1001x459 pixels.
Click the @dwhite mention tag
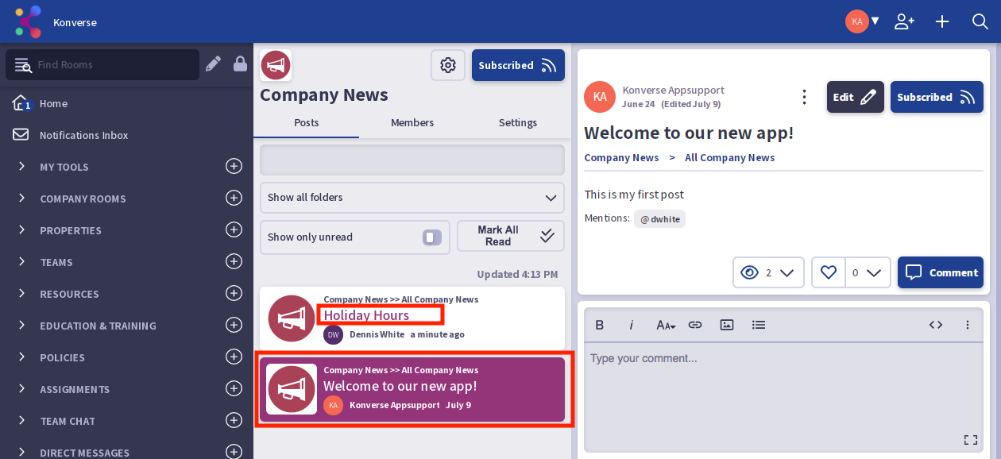point(660,219)
